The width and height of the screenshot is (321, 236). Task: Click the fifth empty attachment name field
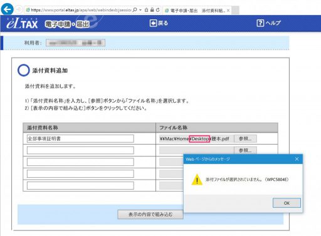click(x=80, y=185)
